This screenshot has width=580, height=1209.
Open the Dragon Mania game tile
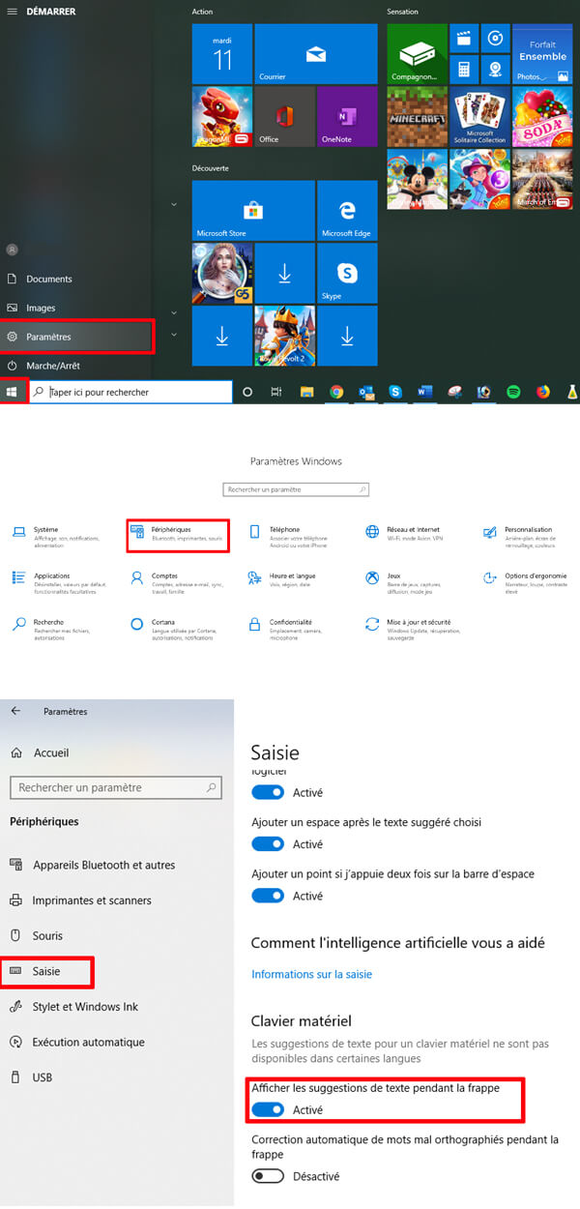pos(222,116)
